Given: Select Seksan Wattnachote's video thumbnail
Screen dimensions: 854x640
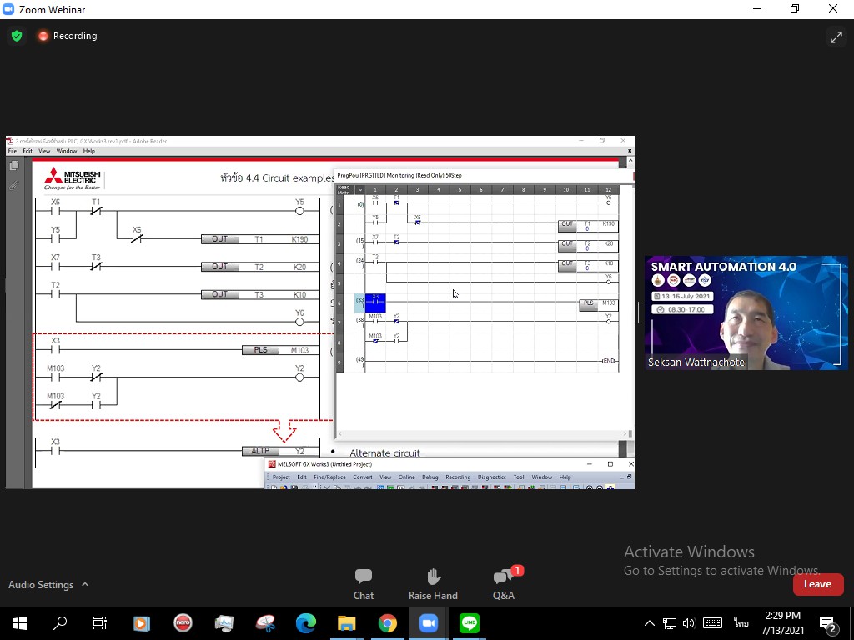Looking at the screenshot, I should pyautogui.click(x=746, y=312).
